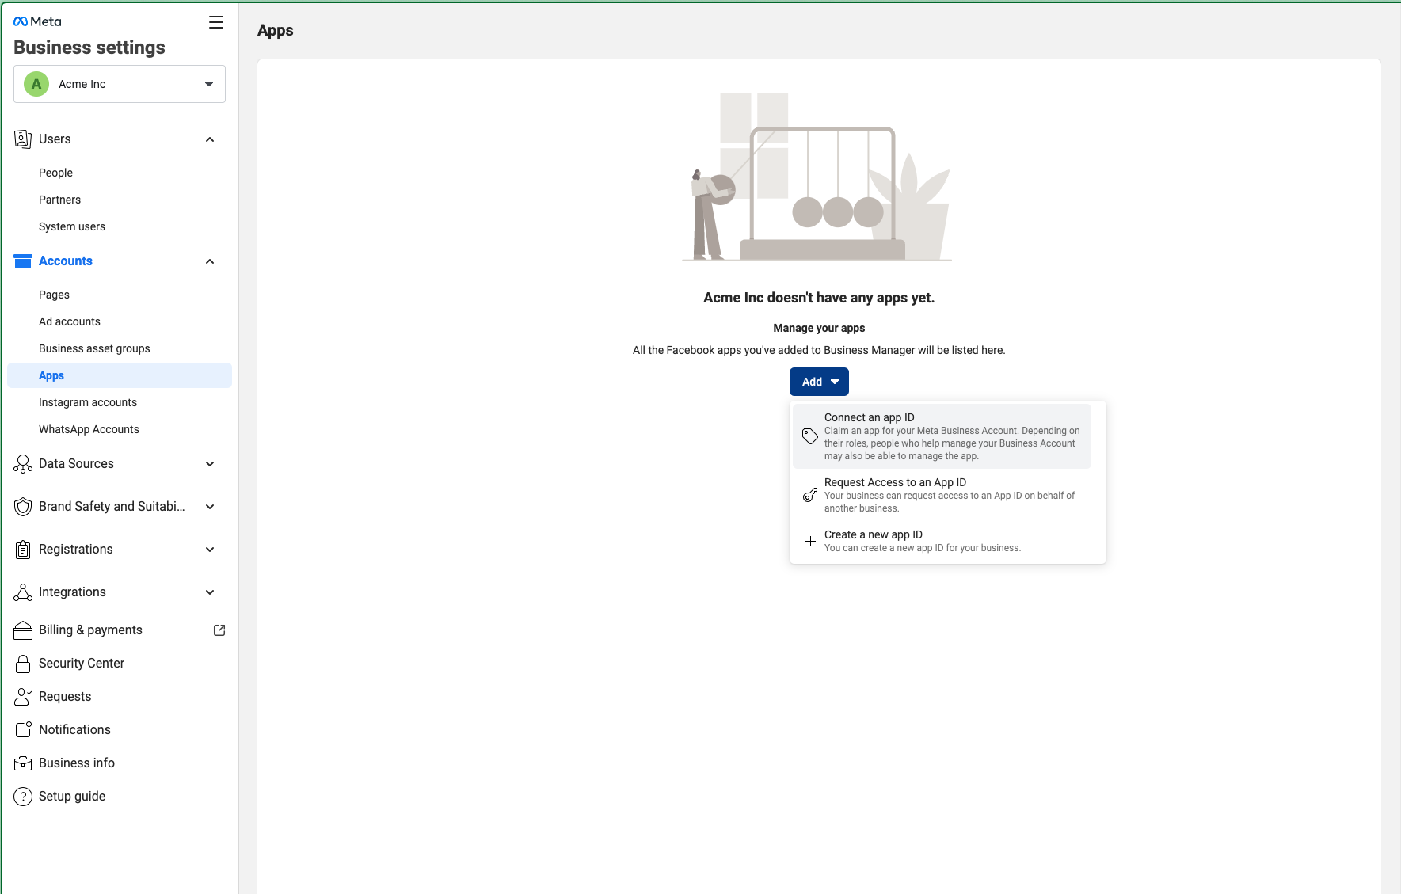Click the Users section label
1401x894 pixels.
(55, 139)
